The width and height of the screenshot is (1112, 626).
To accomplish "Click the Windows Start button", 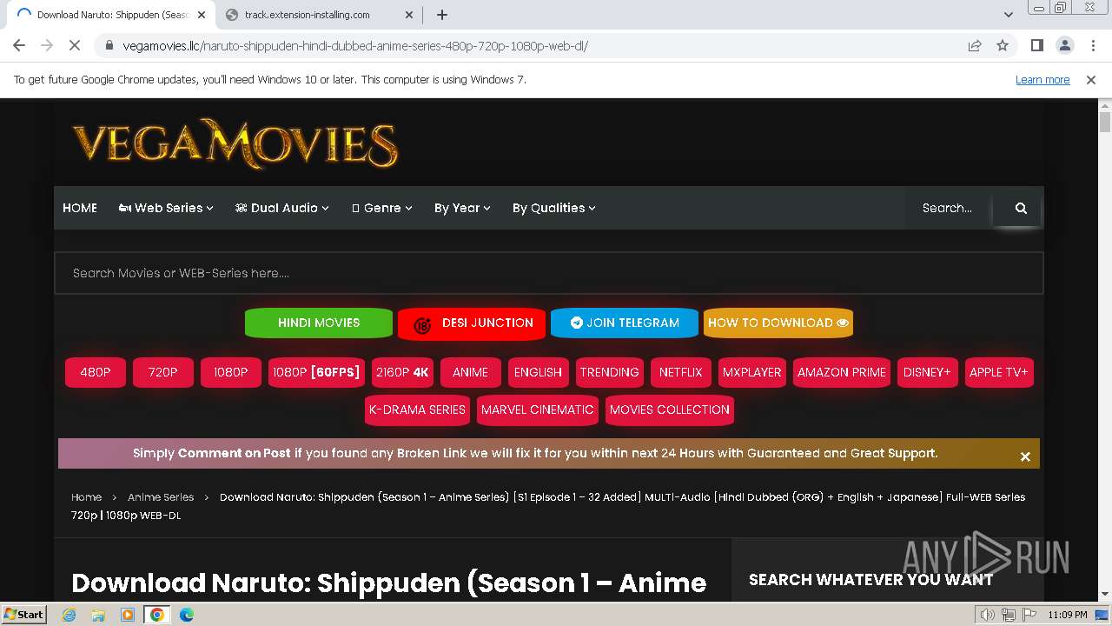I will click(x=23, y=615).
